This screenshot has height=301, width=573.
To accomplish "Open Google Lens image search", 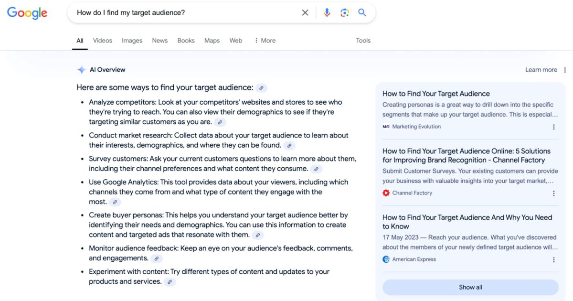I will click(x=345, y=13).
